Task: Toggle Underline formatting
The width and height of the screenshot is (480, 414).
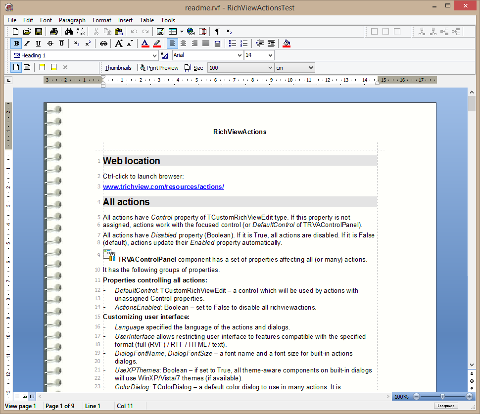Action: click(x=38, y=44)
